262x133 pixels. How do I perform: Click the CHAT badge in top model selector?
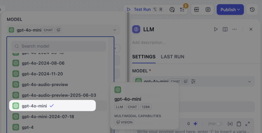coord(48,30)
